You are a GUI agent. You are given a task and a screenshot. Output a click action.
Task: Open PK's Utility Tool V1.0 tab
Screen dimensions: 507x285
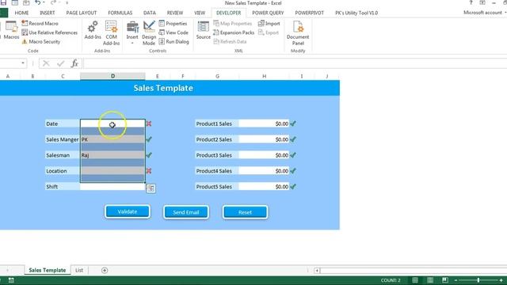click(356, 13)
